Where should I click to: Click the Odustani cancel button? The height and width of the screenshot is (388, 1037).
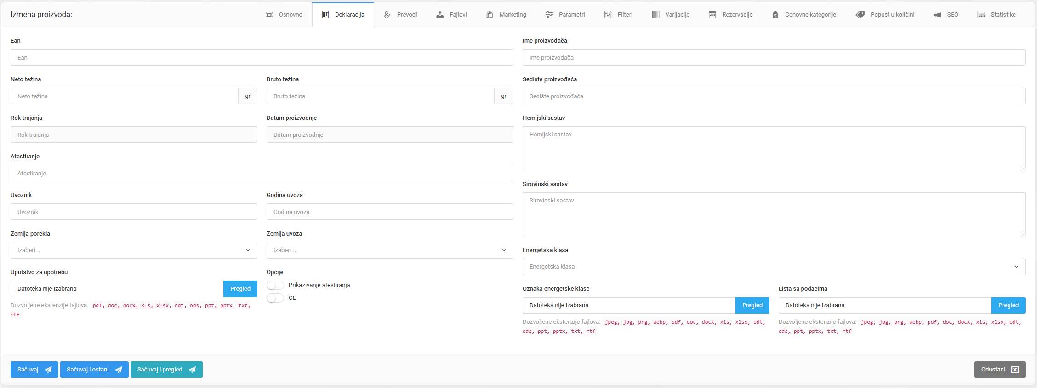tap(999, 370)
